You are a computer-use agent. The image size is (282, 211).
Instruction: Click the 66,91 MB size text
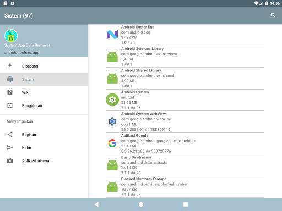129,124
